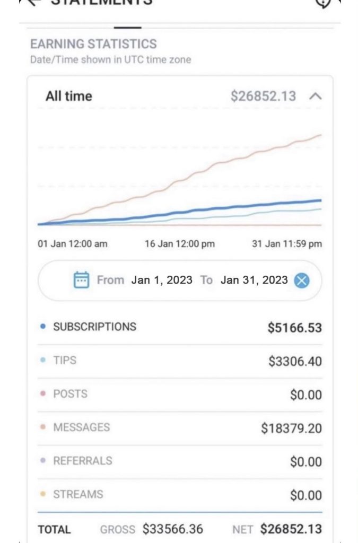This screenshot has height=543, width=358.
Task: Toggle the Messages peach dot series
Action: (x=43, y=427)
